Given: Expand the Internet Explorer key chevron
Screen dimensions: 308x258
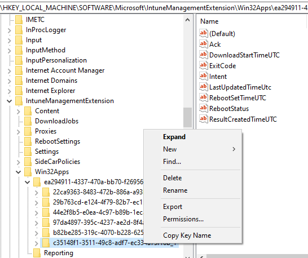Looking at the screenshot, I should [10, 91].
